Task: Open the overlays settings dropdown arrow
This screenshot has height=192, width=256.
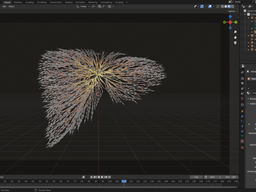Action: (213, 6)
